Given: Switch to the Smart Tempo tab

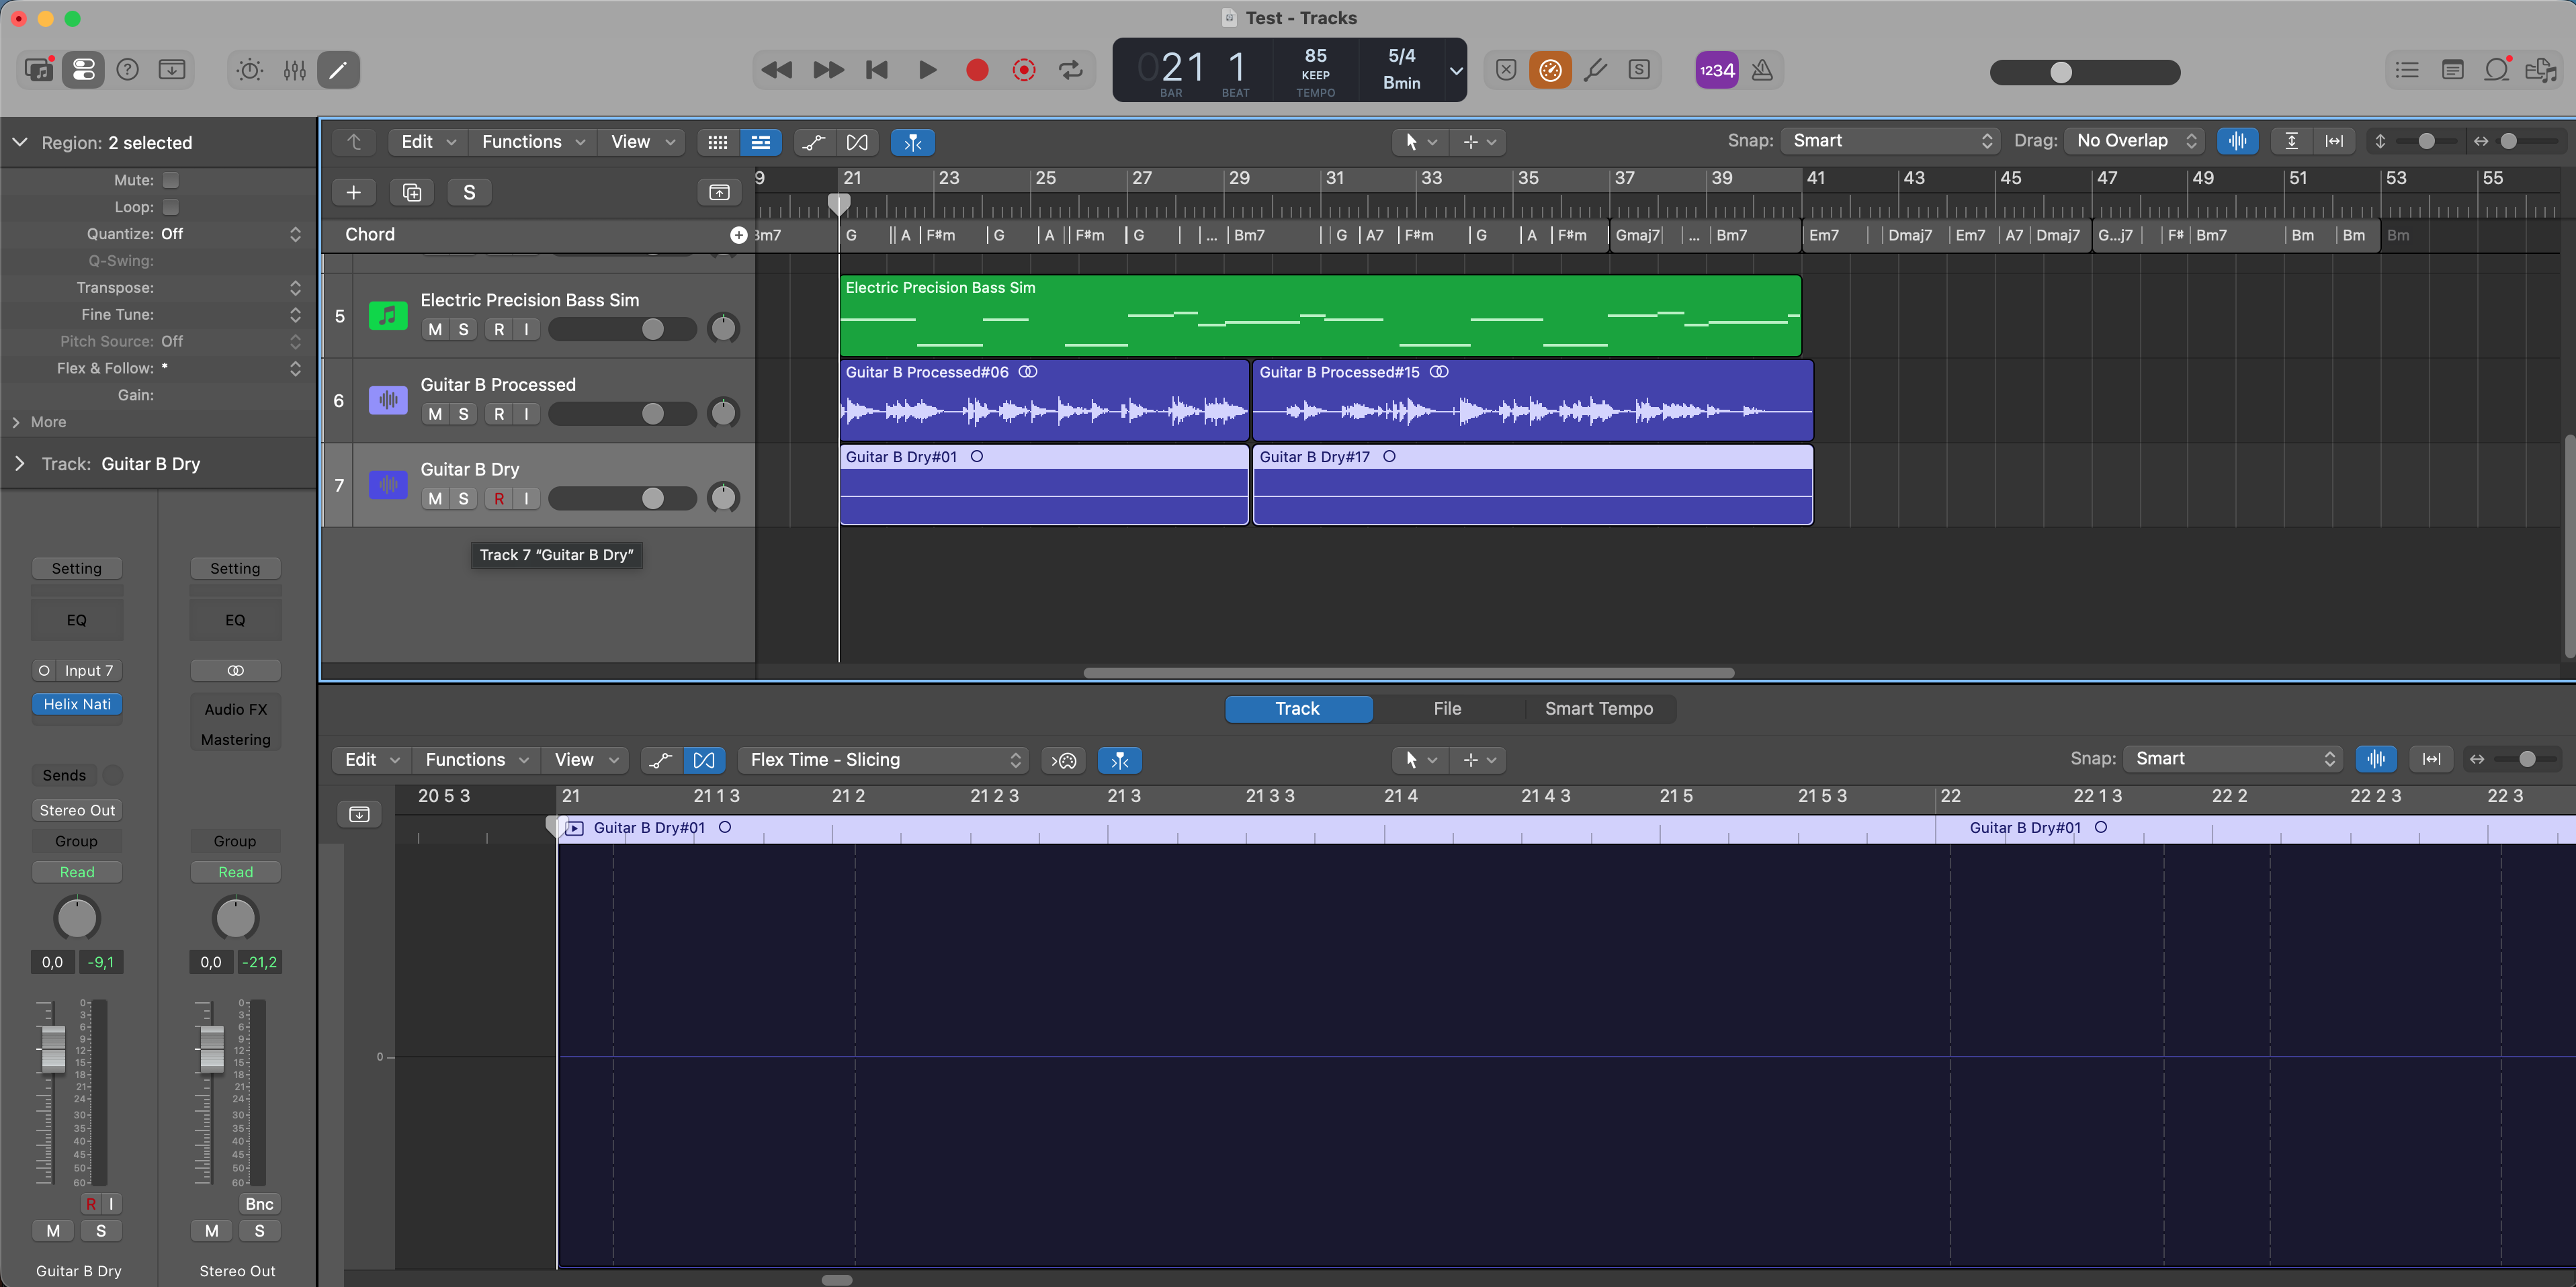Looking at the screenshot, I should pos(1598,709).
